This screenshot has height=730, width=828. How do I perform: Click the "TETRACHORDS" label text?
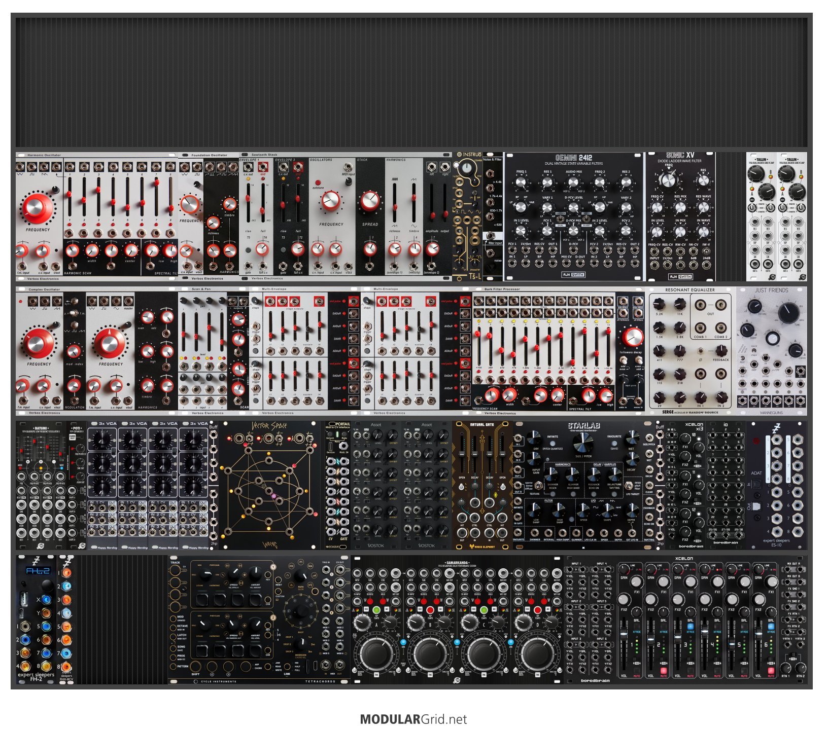click(x=320, y=681)
